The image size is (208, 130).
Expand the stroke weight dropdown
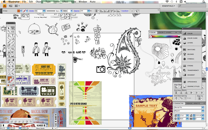[x=44, y=11]
